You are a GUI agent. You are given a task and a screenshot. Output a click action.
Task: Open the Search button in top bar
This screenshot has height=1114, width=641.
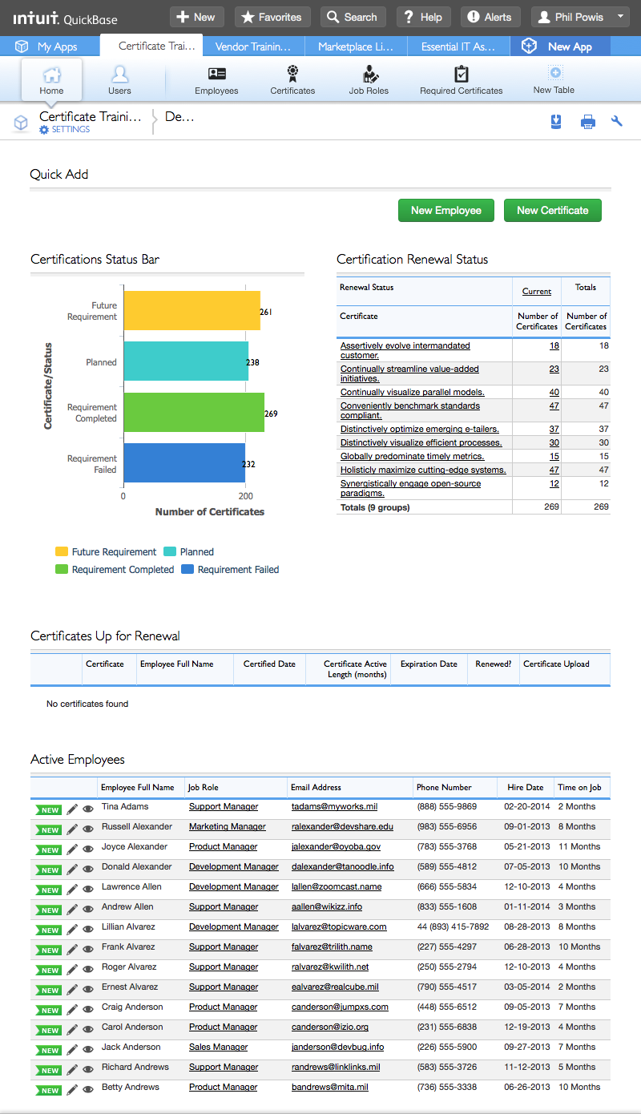[x=353, y=17]
